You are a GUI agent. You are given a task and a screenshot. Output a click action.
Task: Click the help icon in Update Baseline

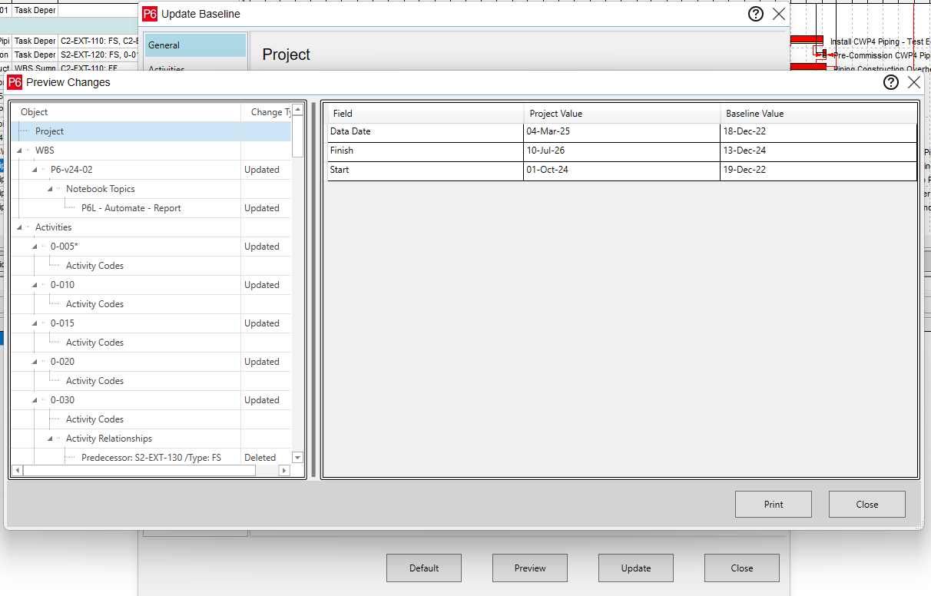(756, 14)
